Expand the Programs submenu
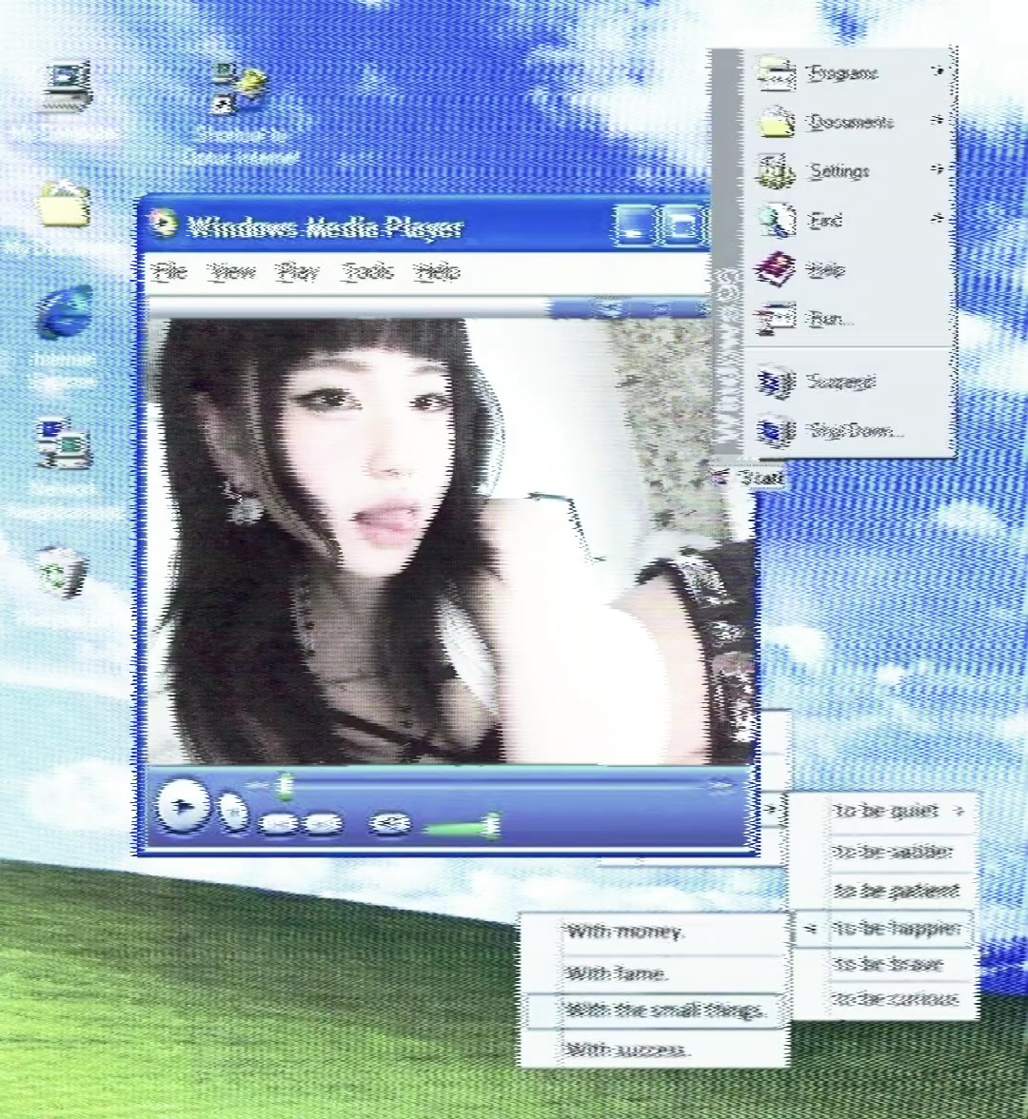 pyautogui.click(x=842, y=72)
